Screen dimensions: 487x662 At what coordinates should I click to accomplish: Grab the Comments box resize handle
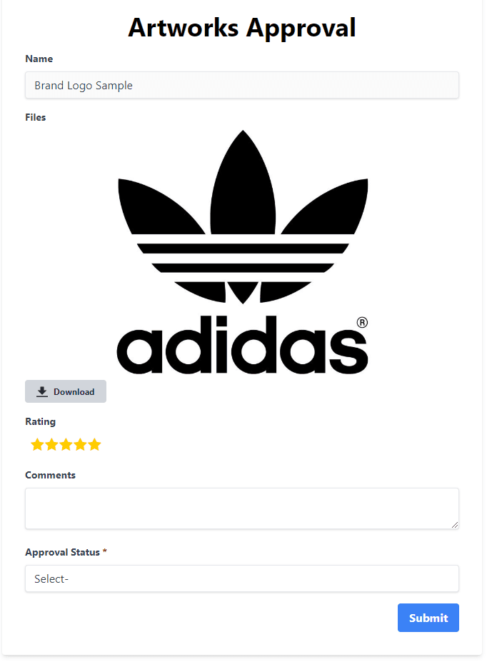tap(454, 525)
